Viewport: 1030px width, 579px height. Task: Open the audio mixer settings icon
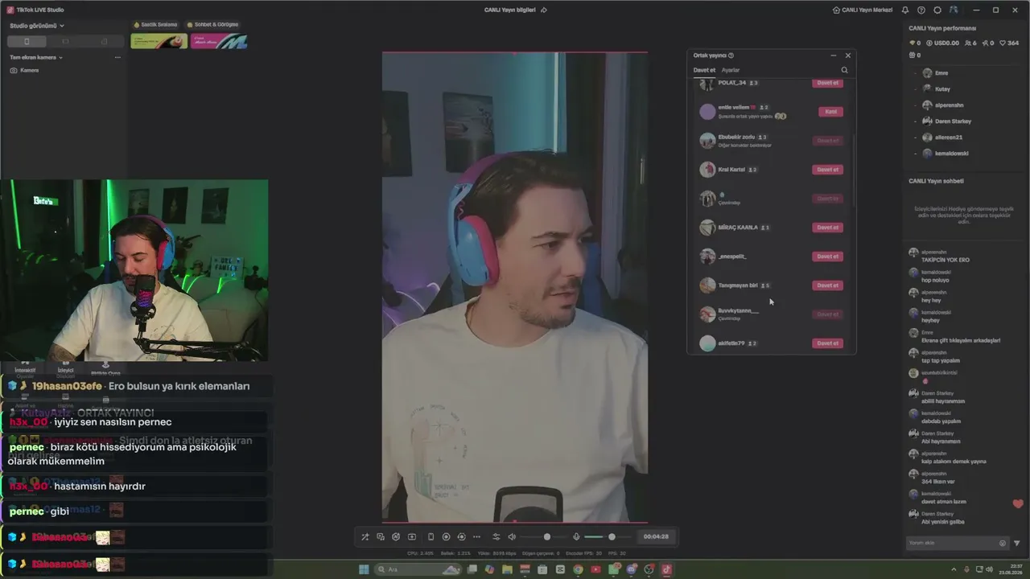coord(496,536)
